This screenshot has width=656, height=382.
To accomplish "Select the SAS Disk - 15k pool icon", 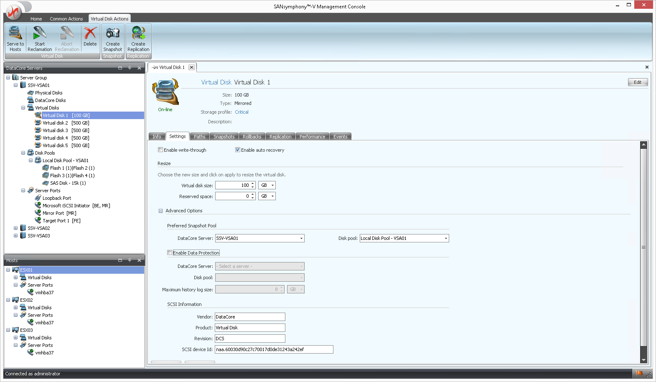I will pos(46,183).
